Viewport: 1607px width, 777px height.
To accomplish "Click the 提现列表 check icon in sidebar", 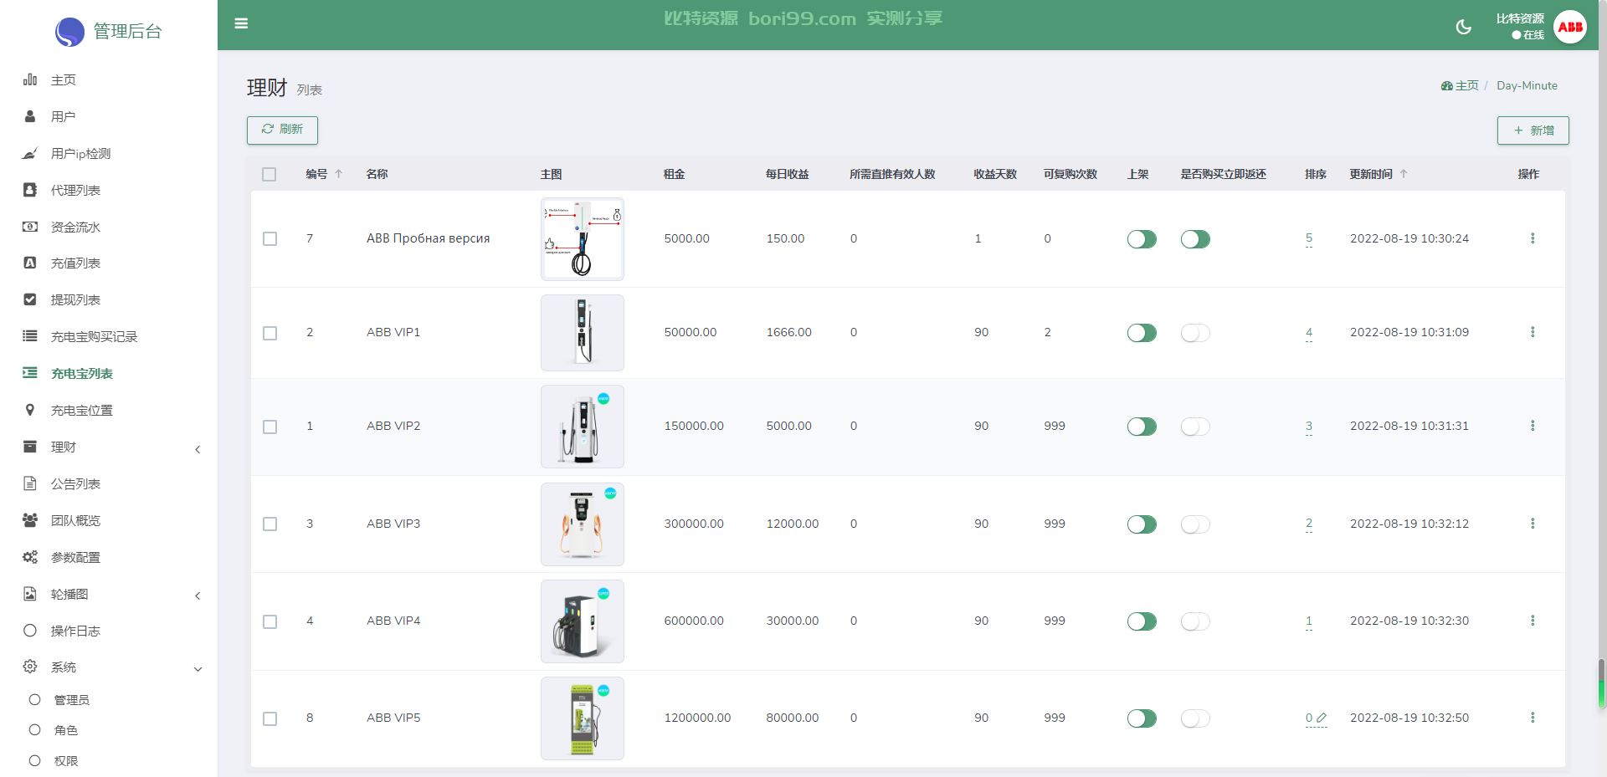I will [x=30, y=299].
